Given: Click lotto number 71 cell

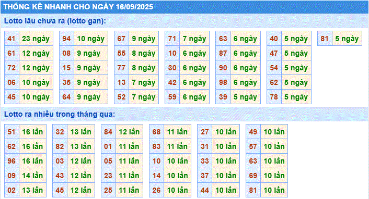Looking at the screenshot, I should tap(172, 39).
